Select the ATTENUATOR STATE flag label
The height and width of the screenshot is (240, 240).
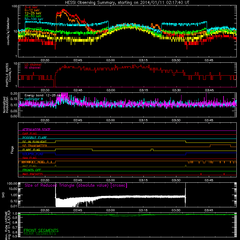[x=36, y=130]
